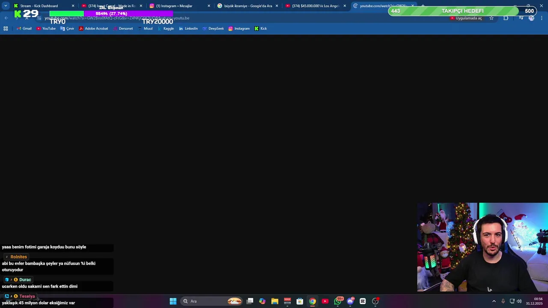Click chat username Rolnites
This screenshot has width=548, height=308.
[18, 257]
